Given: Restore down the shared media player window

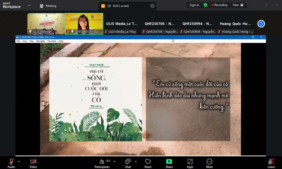Looking at the screenshot, I should [x=253, y=37].
